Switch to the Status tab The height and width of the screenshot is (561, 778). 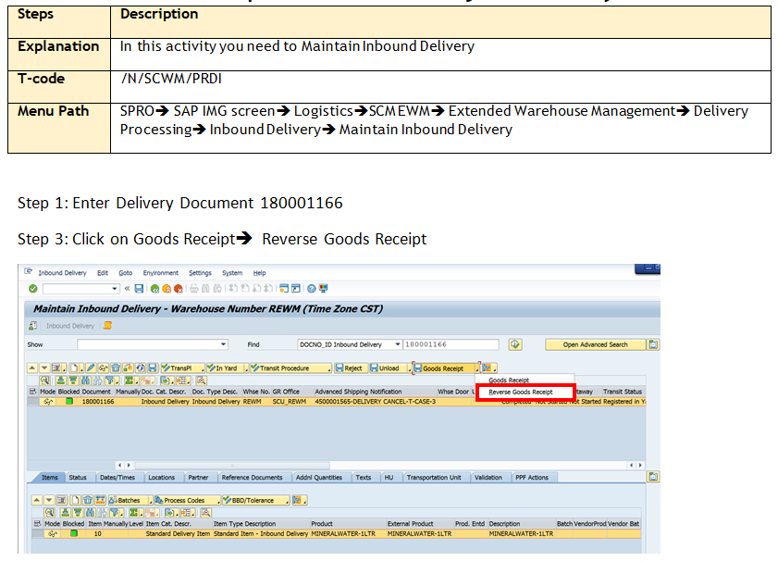tap(78, 479)
